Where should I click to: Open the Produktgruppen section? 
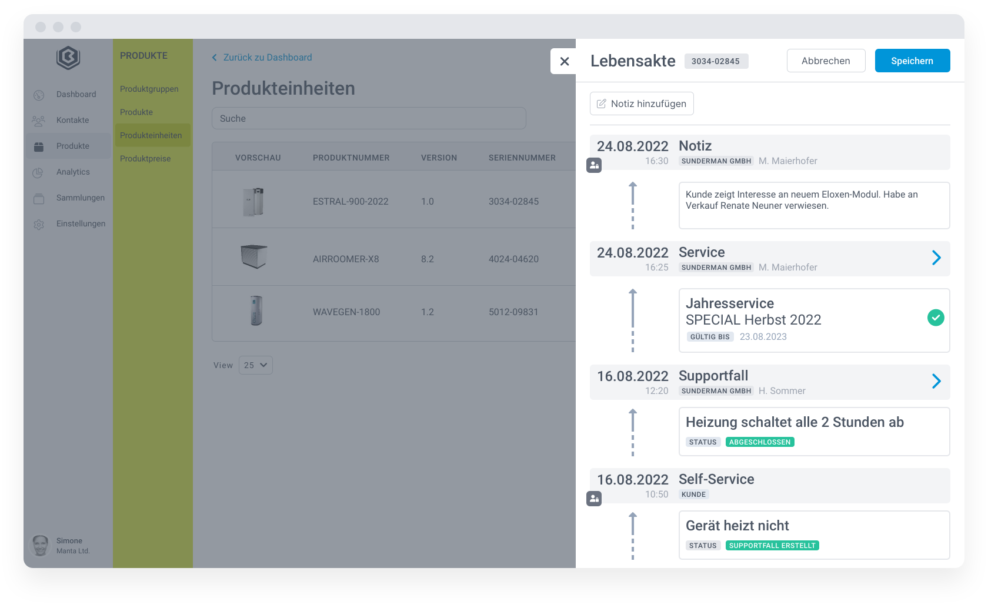149,89
